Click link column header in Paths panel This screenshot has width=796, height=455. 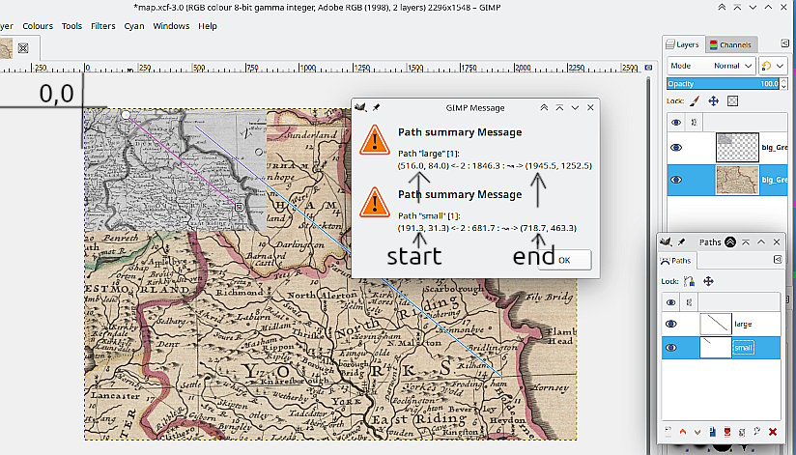(689, 302)
